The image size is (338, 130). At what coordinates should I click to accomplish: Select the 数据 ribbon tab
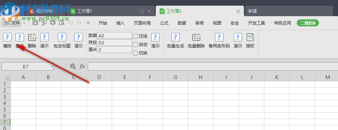pos(182,23)
